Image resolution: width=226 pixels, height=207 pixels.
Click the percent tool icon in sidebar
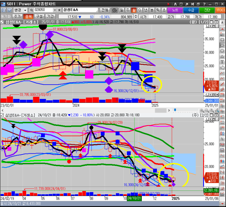[222, 139]
